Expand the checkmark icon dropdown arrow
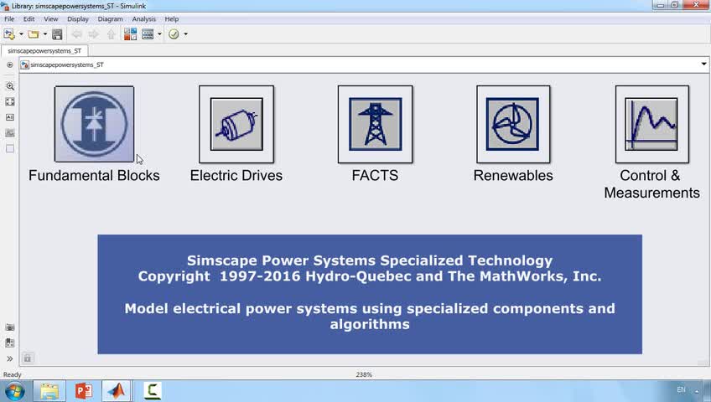 (x=185, y=34)
